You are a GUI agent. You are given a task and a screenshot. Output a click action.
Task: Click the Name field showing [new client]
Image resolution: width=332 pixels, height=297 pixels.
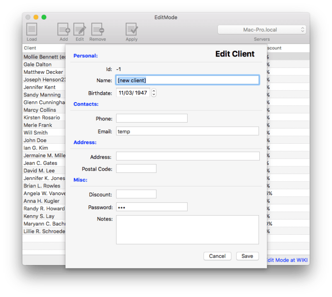pyautogui.click(x=188, y=80)
